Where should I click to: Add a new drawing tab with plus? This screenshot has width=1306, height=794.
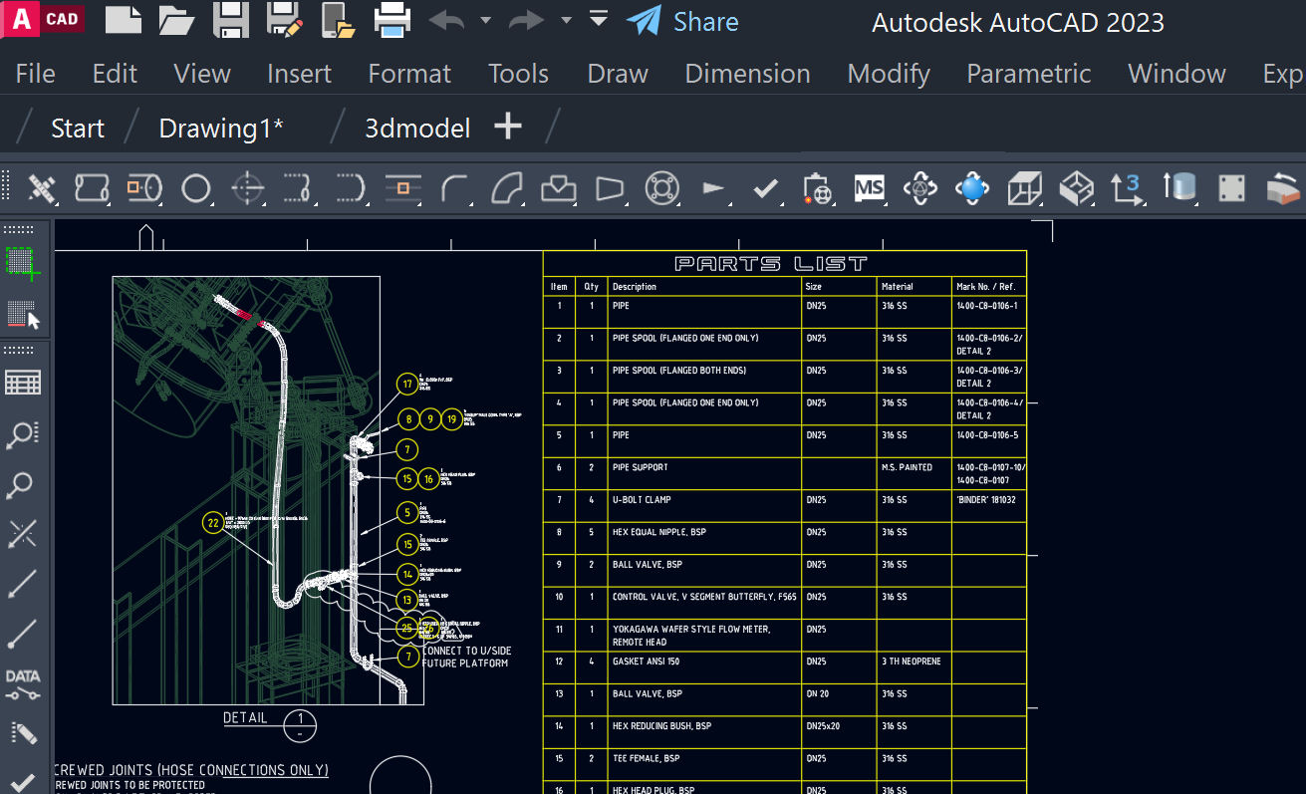tap(508, 127)
